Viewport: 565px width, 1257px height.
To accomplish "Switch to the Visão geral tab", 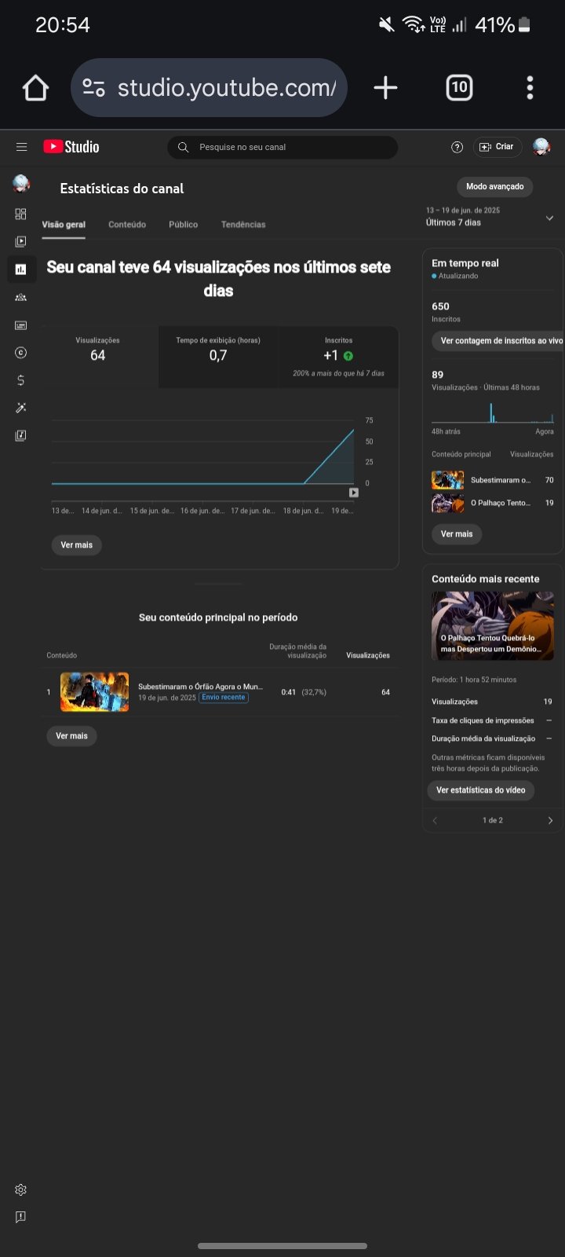I will coord(64,225).
